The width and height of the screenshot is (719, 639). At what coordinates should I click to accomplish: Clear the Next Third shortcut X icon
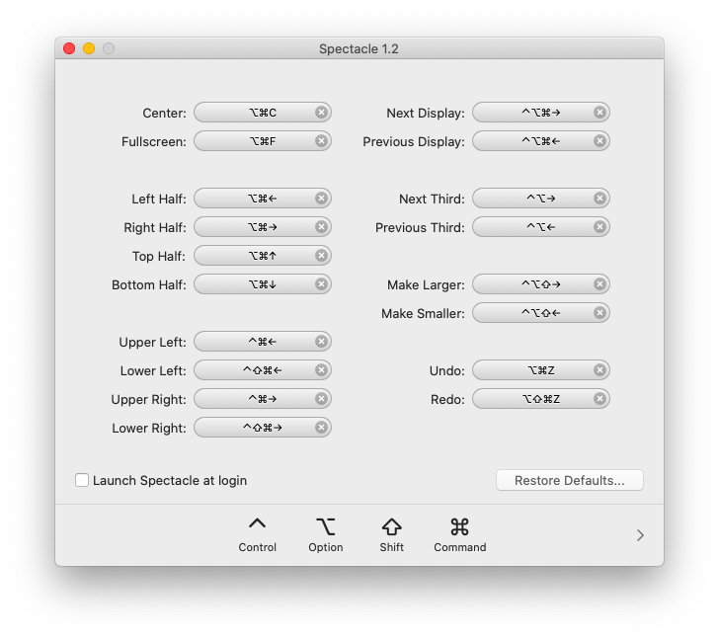599,199
